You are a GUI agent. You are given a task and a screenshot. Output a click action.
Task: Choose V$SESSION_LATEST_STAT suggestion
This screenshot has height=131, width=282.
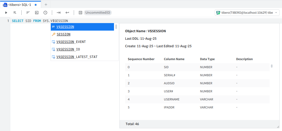pos(77,57)
